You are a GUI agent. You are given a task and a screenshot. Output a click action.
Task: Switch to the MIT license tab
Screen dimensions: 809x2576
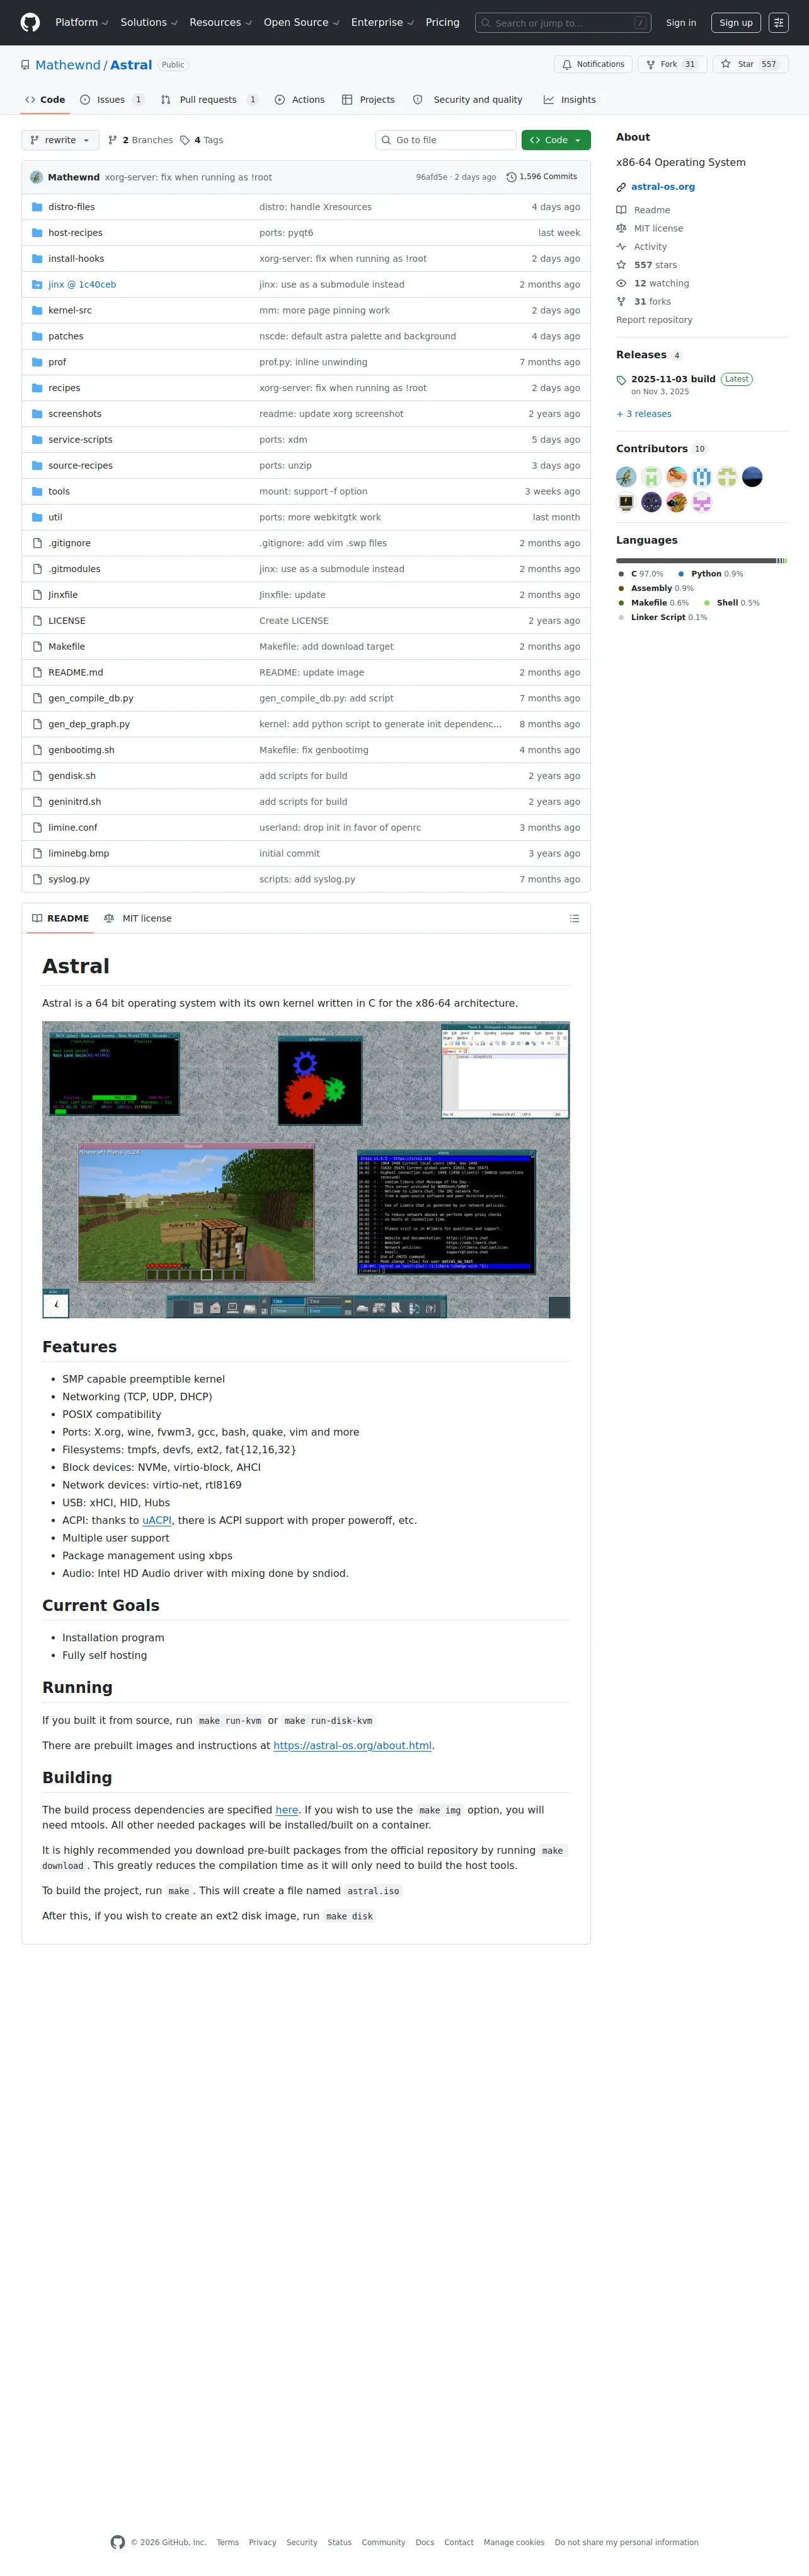pos(138,918)
